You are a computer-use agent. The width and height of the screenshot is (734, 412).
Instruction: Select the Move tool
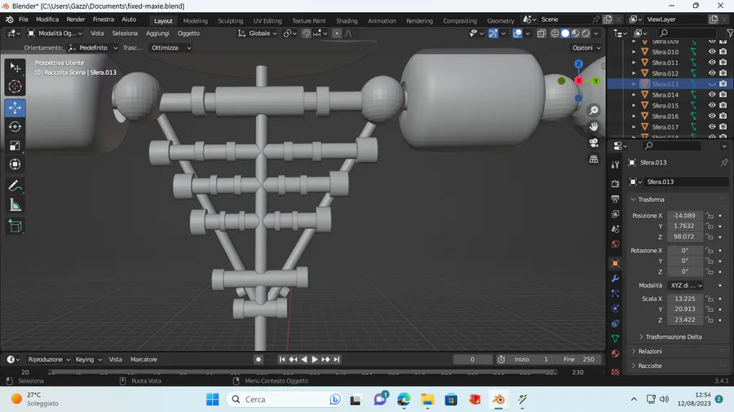(x=15, y=107)
